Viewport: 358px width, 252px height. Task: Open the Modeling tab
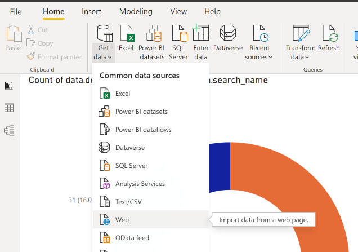click(136, 11)
